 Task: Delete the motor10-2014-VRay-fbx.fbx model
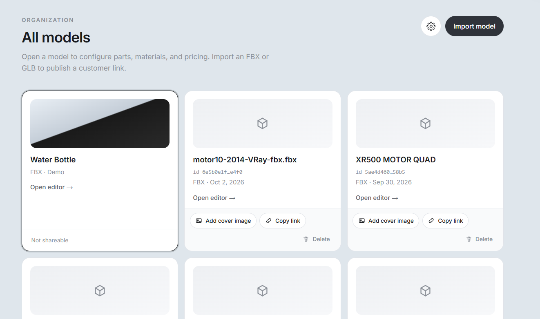tap(317, 239)
